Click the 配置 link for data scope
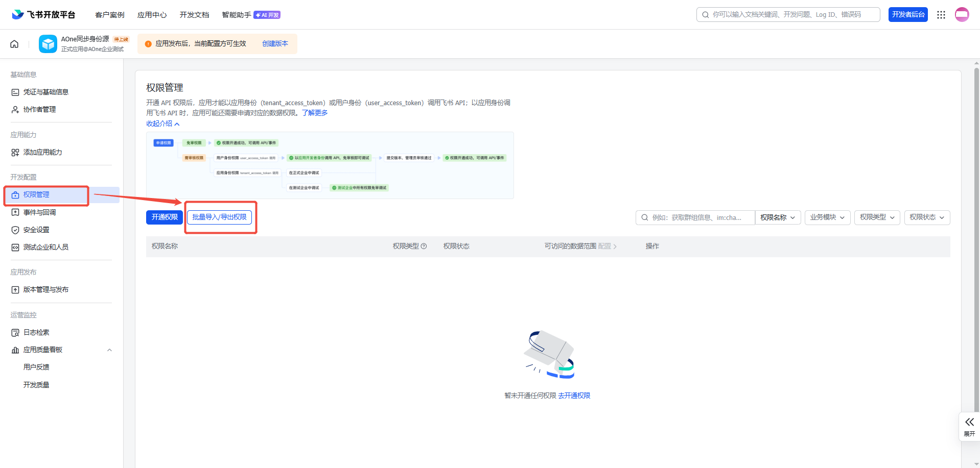Screen dimensions: 980x468 608,247
